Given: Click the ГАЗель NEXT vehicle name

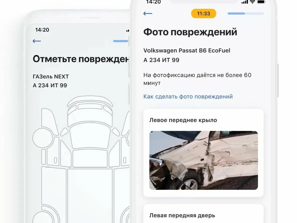Looking at the screenshot, I should [x=51, y=77].
